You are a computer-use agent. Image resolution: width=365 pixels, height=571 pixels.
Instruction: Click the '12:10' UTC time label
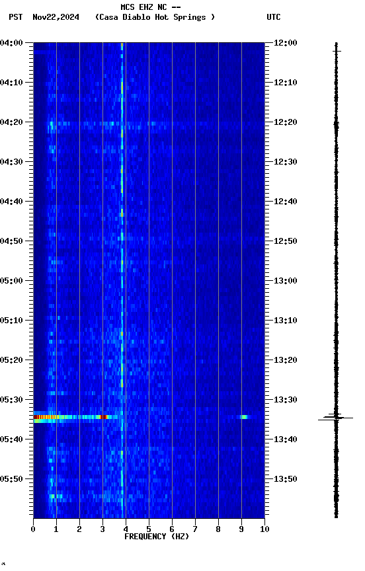[286, 83]
